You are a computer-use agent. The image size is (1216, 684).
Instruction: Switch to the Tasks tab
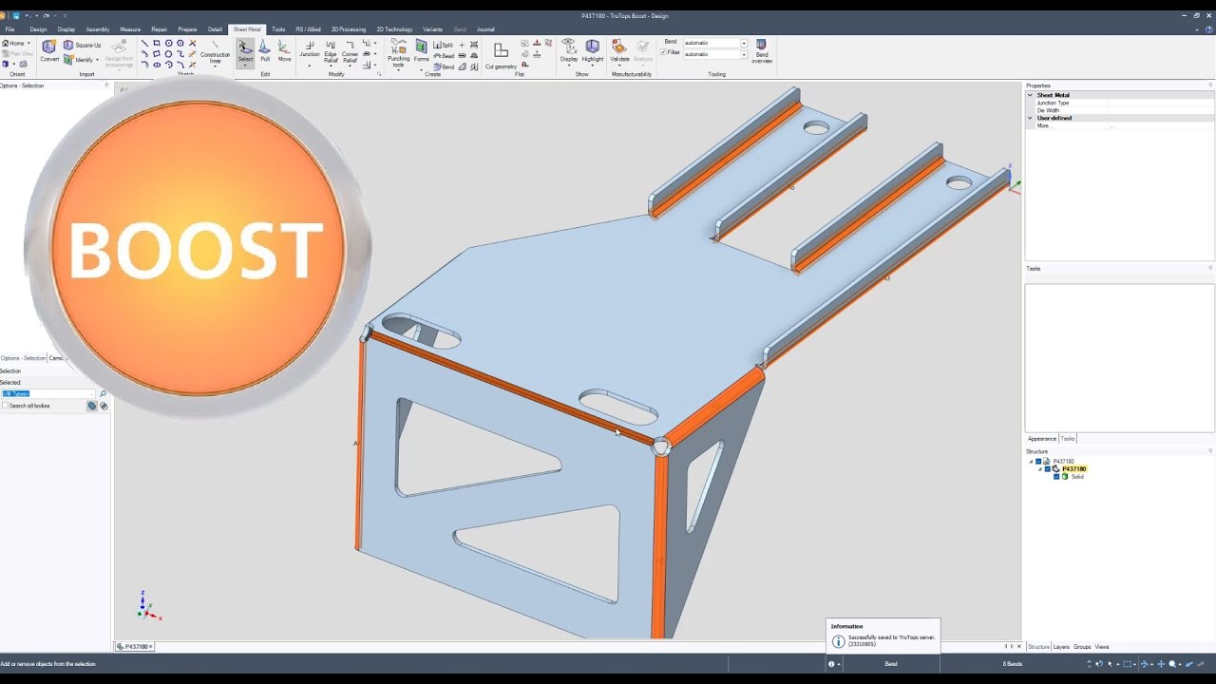(1068, 439)
